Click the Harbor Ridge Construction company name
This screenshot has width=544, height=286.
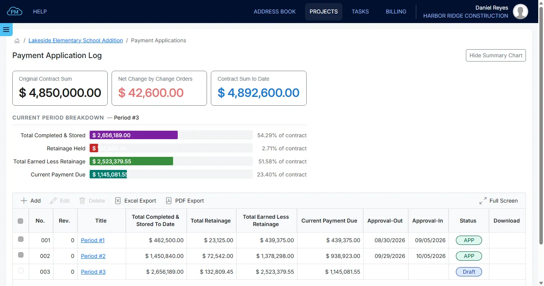click(x=466, y=16)
